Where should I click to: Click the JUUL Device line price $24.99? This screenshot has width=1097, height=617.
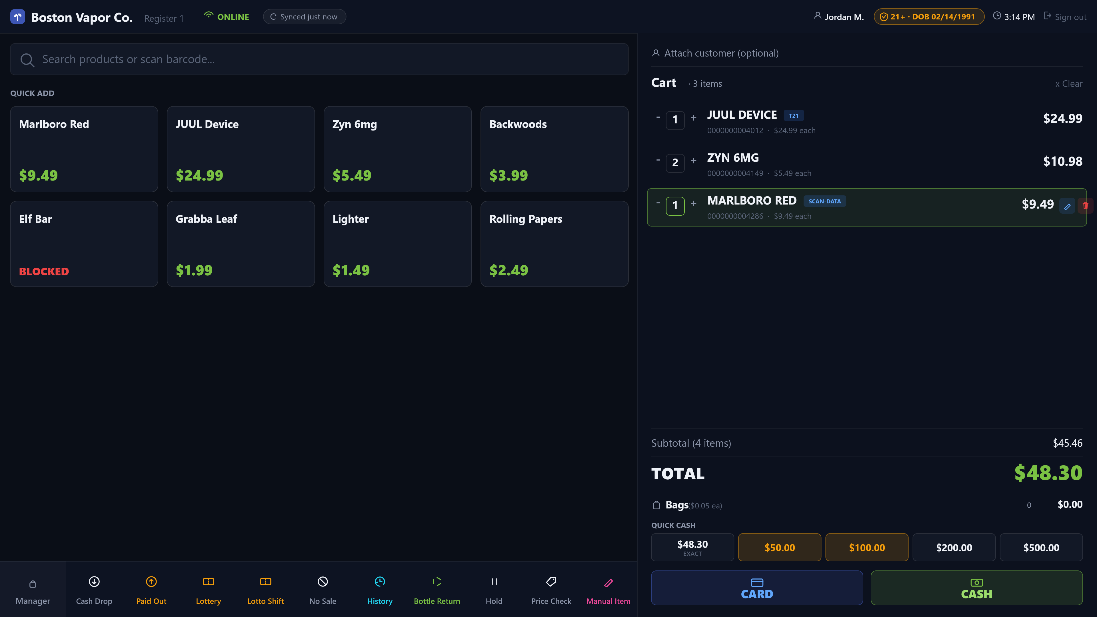[x=1062, y=118]
